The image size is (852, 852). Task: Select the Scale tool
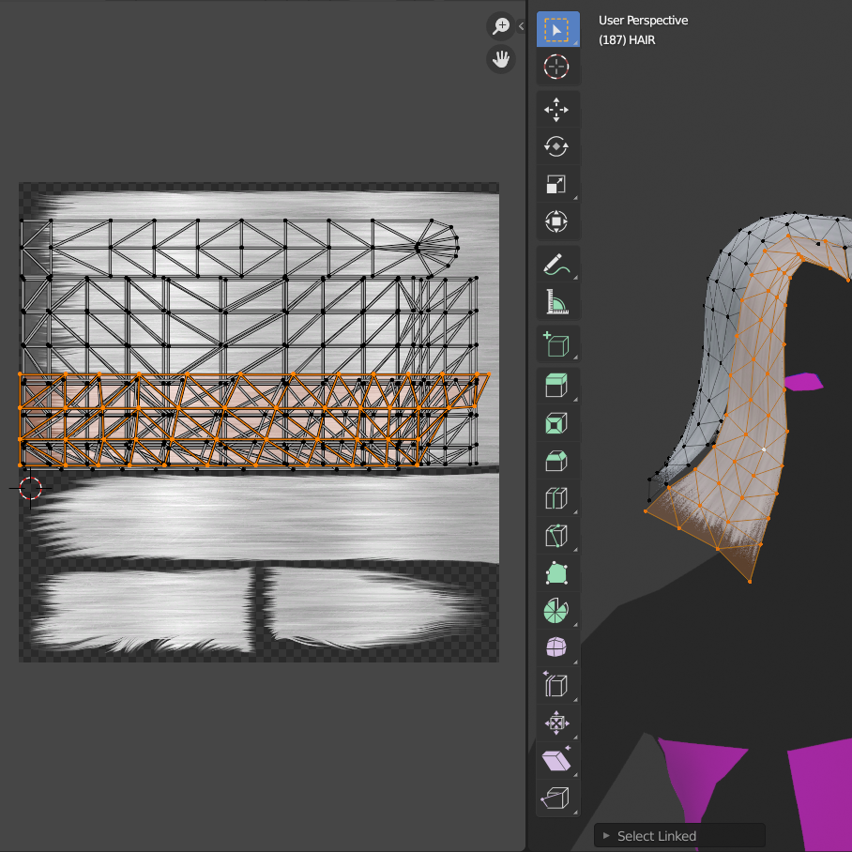click(x=557, y=184)
